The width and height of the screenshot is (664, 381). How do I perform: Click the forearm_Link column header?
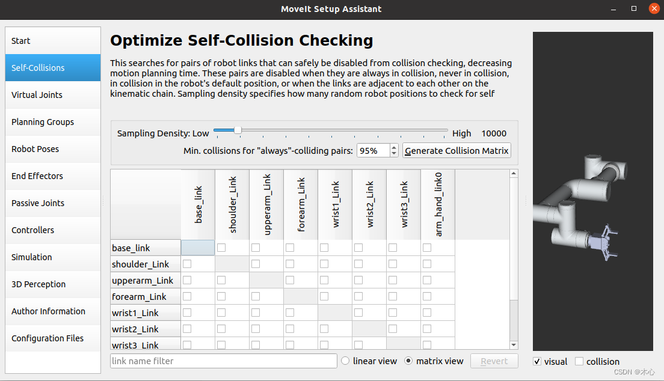301,204
